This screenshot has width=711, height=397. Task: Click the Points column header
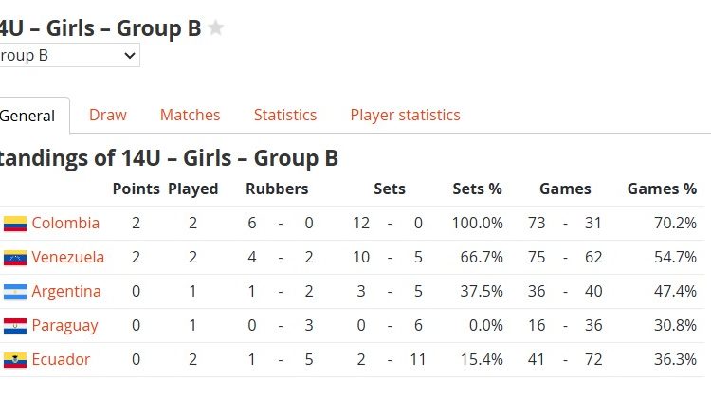tap(136, 189)
